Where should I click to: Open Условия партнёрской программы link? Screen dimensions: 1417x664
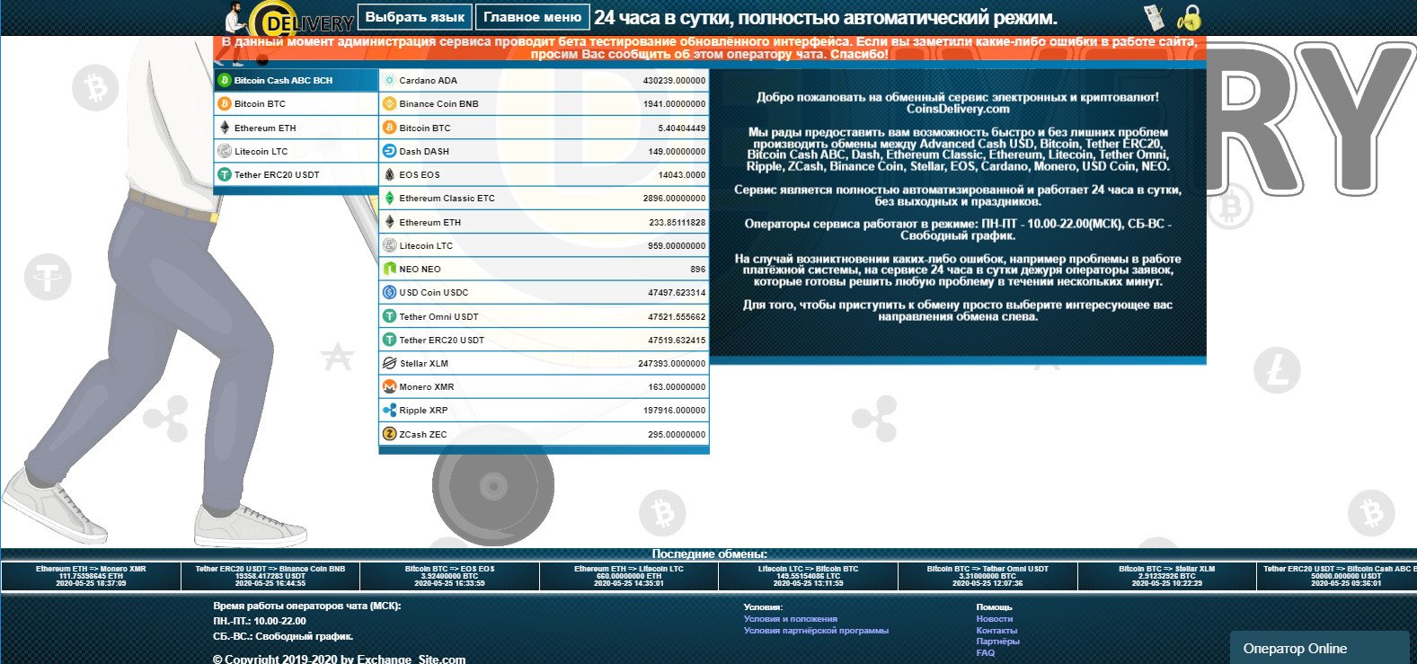816,631
